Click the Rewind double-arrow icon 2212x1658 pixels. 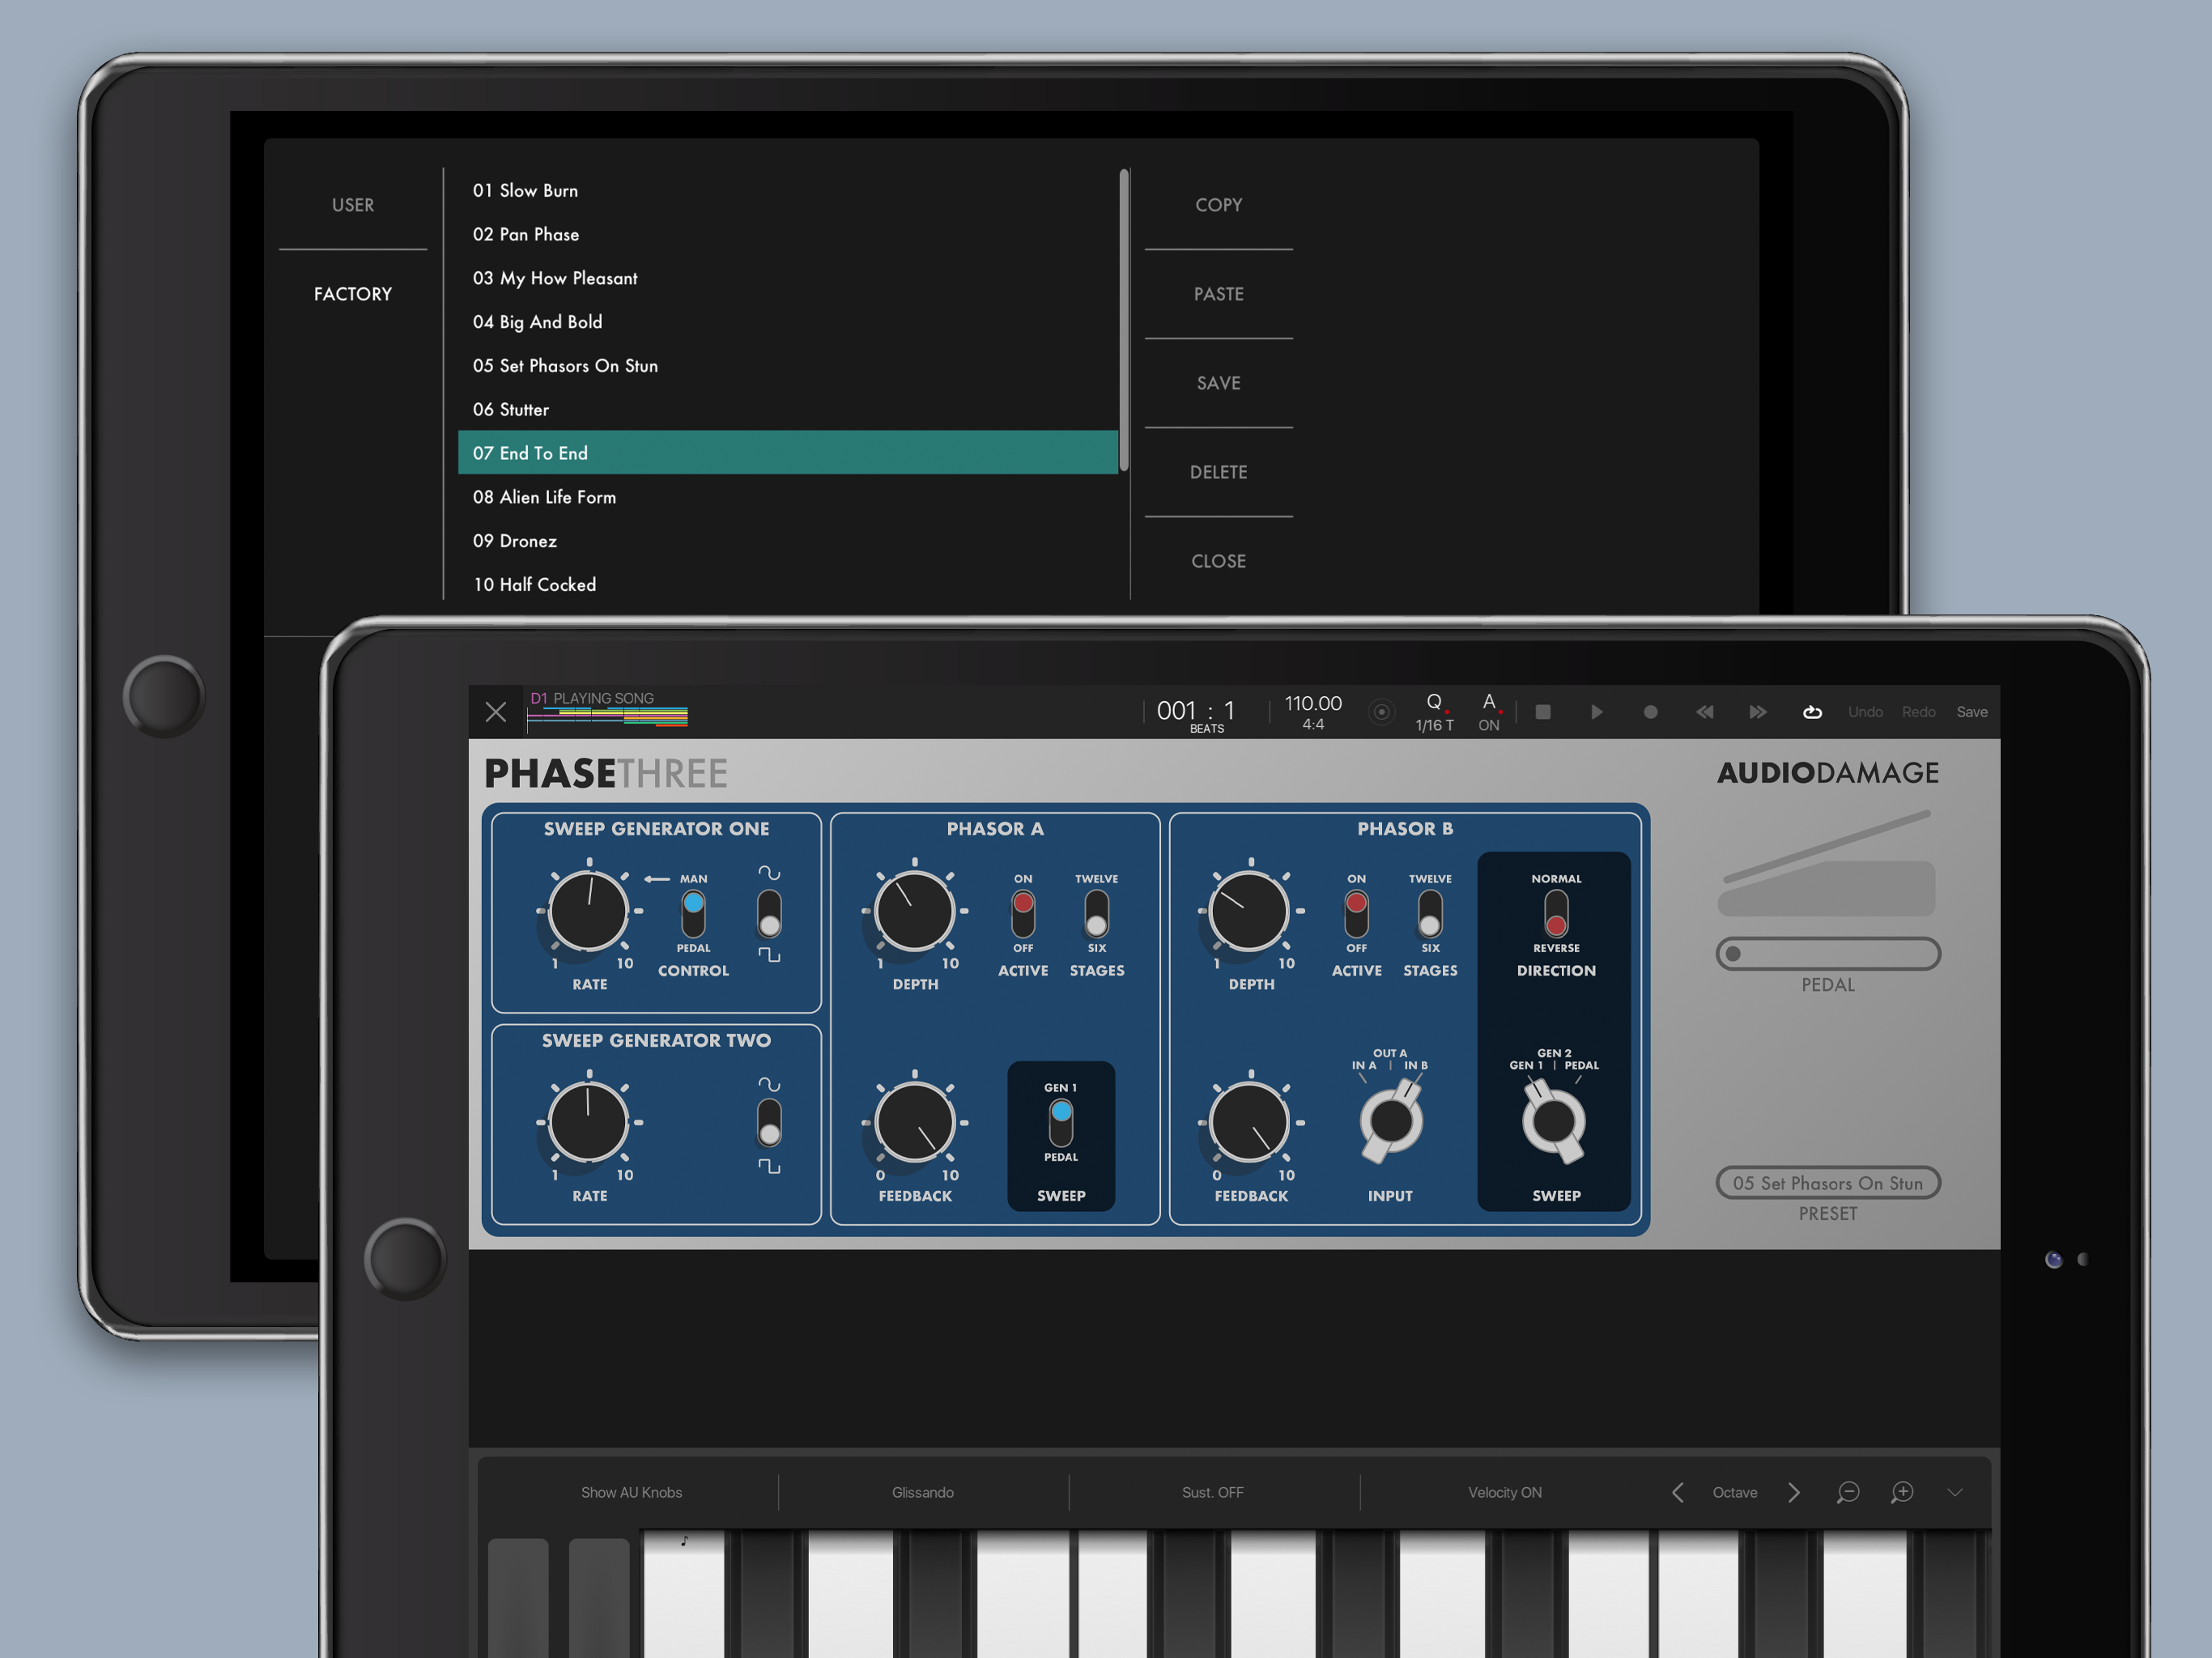[1704, 712]
